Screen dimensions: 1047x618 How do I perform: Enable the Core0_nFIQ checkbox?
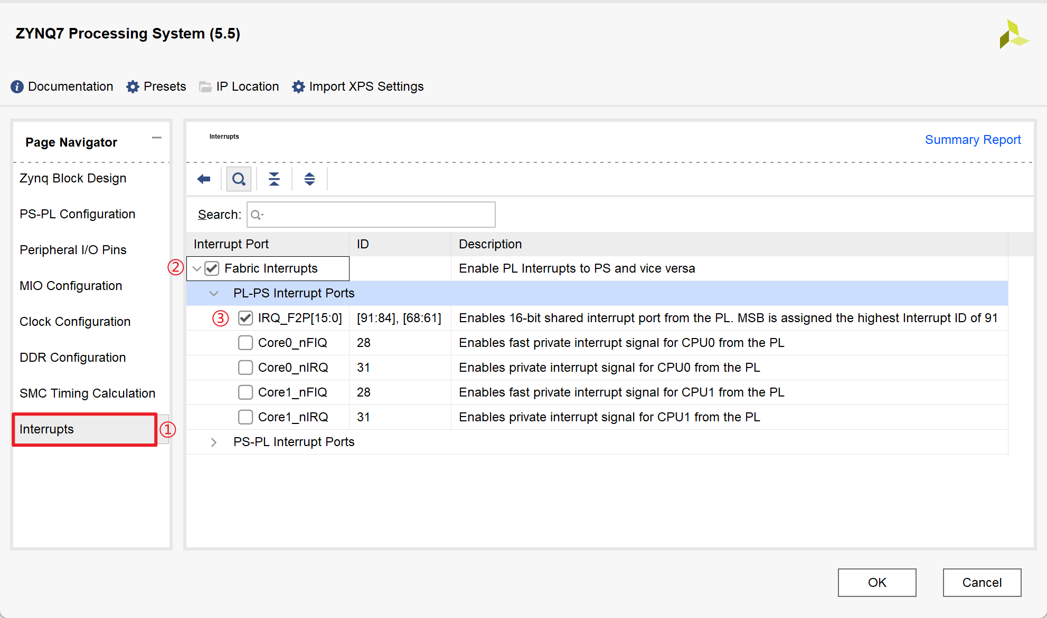coord(246,343)
